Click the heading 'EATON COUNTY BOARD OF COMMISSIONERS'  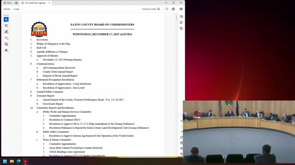pyautogui.click(x=102, y=25)
